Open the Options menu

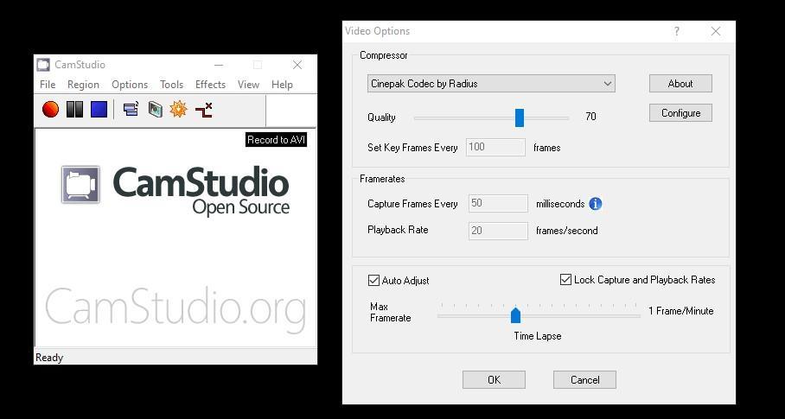pyautogui.click(x=130, y=85)
